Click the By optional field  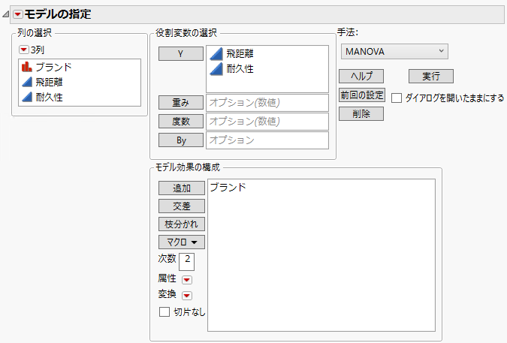click(267, 140)
